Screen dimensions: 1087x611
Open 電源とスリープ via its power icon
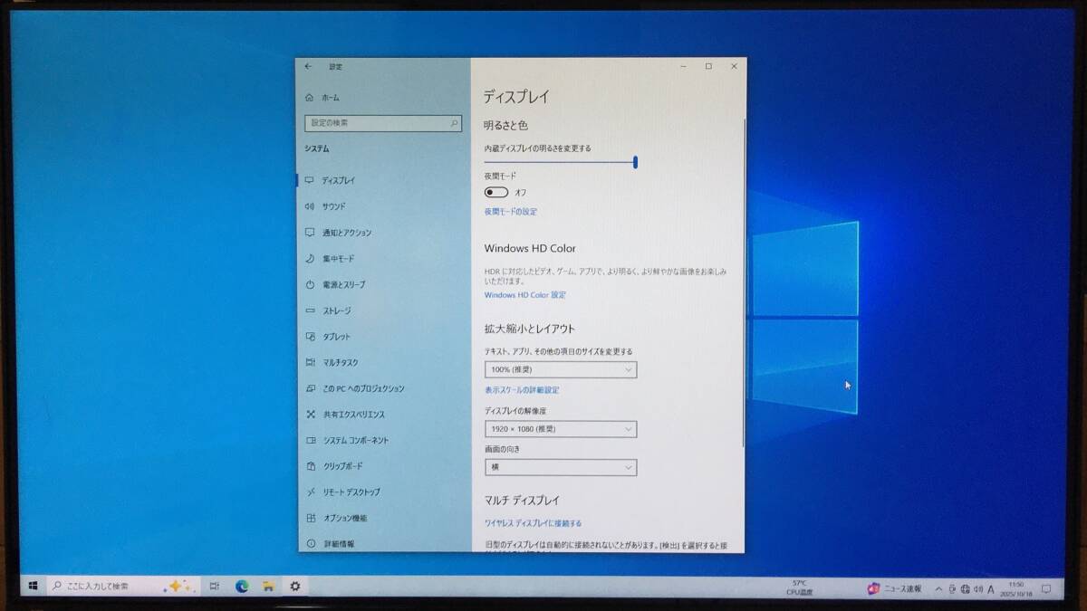[310, 284]
